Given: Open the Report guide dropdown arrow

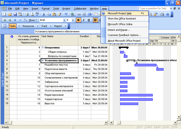Looking at the screenshot, I should pyautogui.click(x=65, y=26).
